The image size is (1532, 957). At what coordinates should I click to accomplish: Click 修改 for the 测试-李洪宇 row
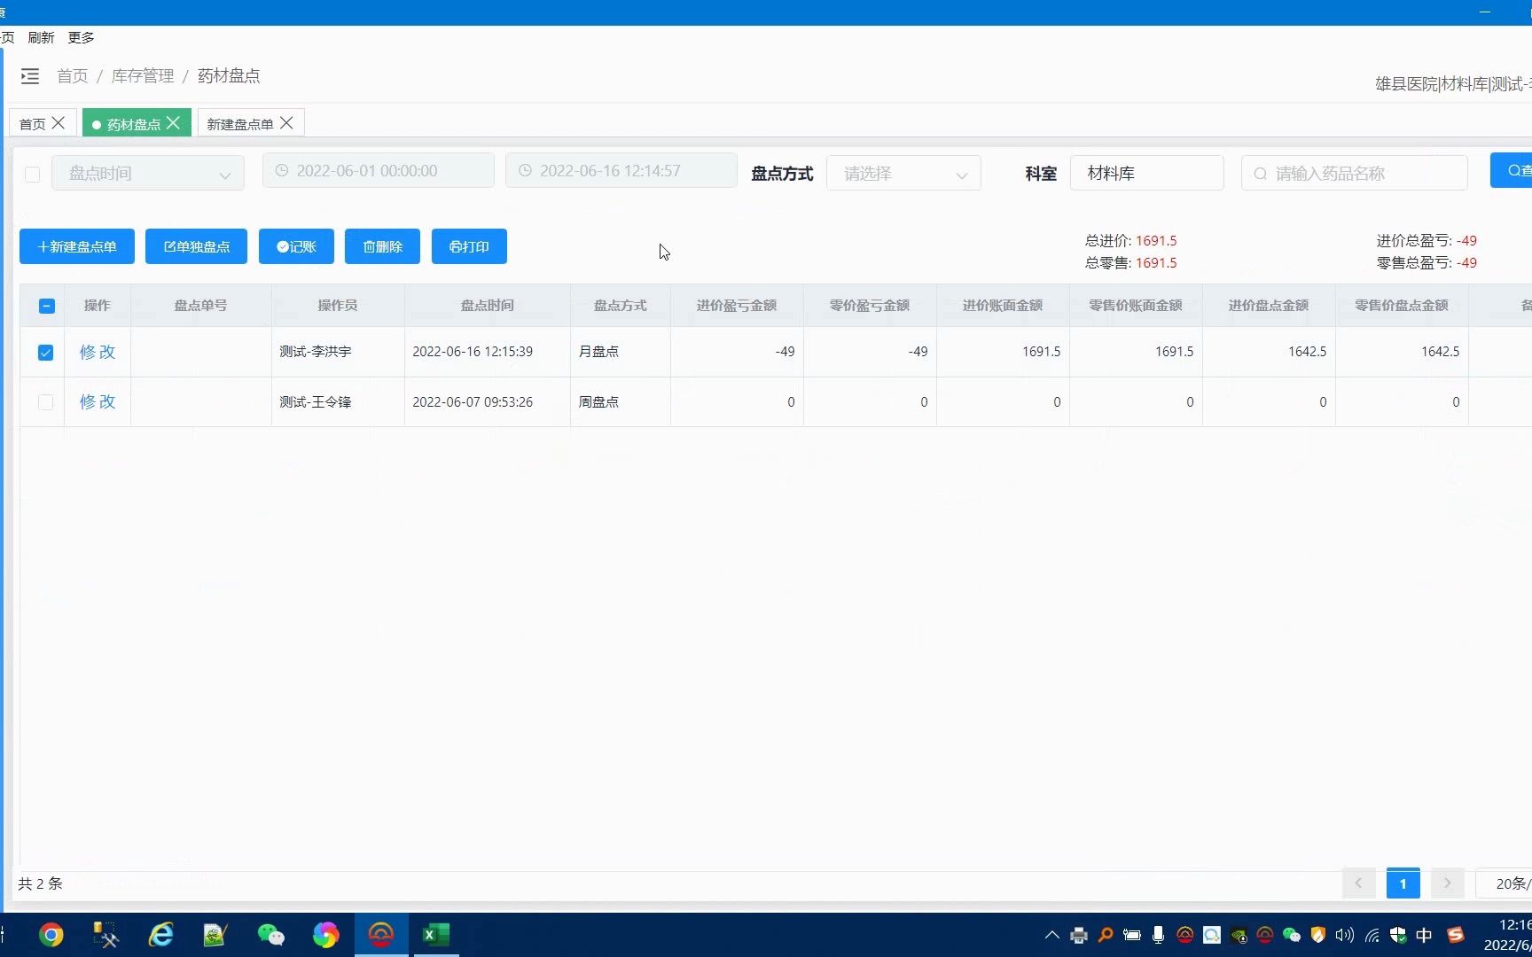(98, 352)
